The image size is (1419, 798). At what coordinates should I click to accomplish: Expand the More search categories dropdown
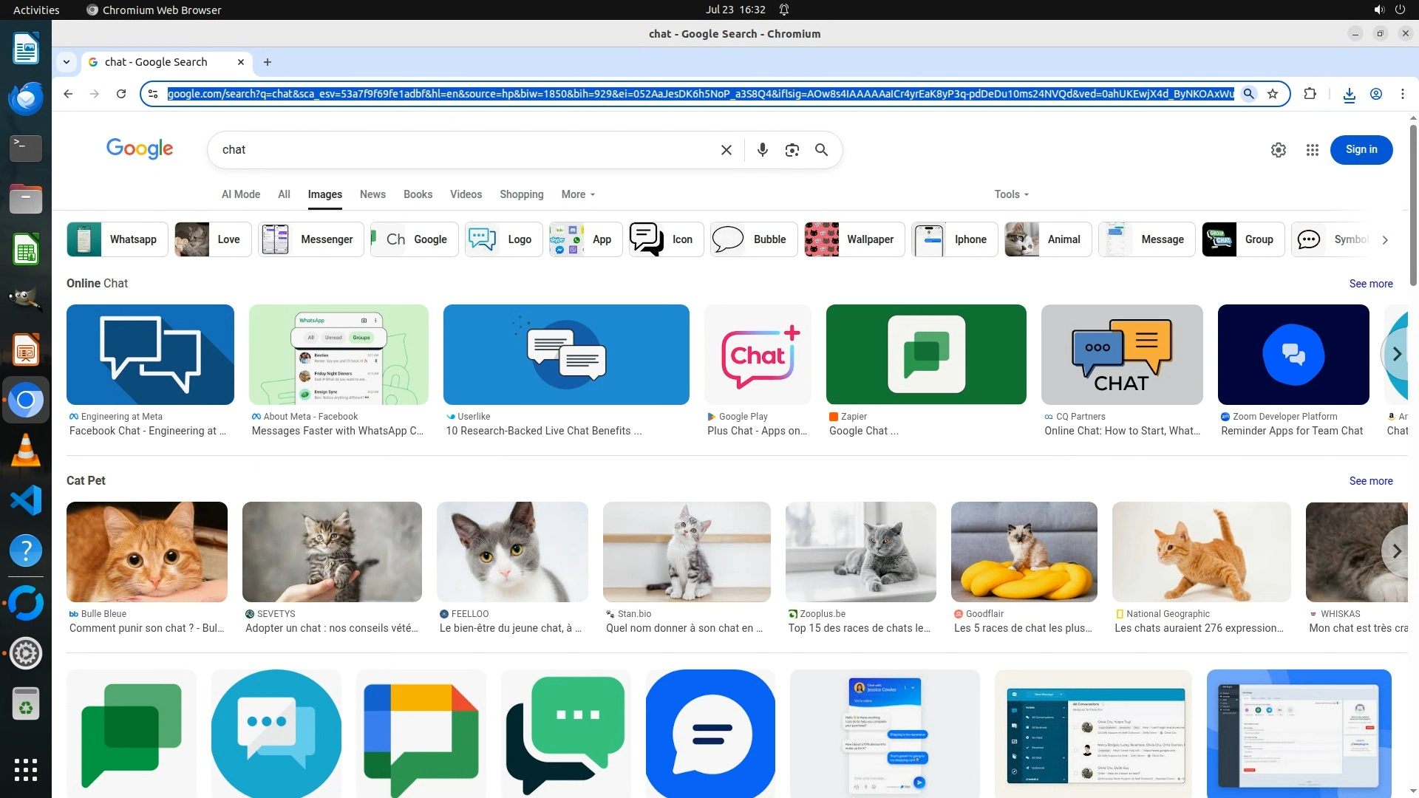(x=578, y=194)
